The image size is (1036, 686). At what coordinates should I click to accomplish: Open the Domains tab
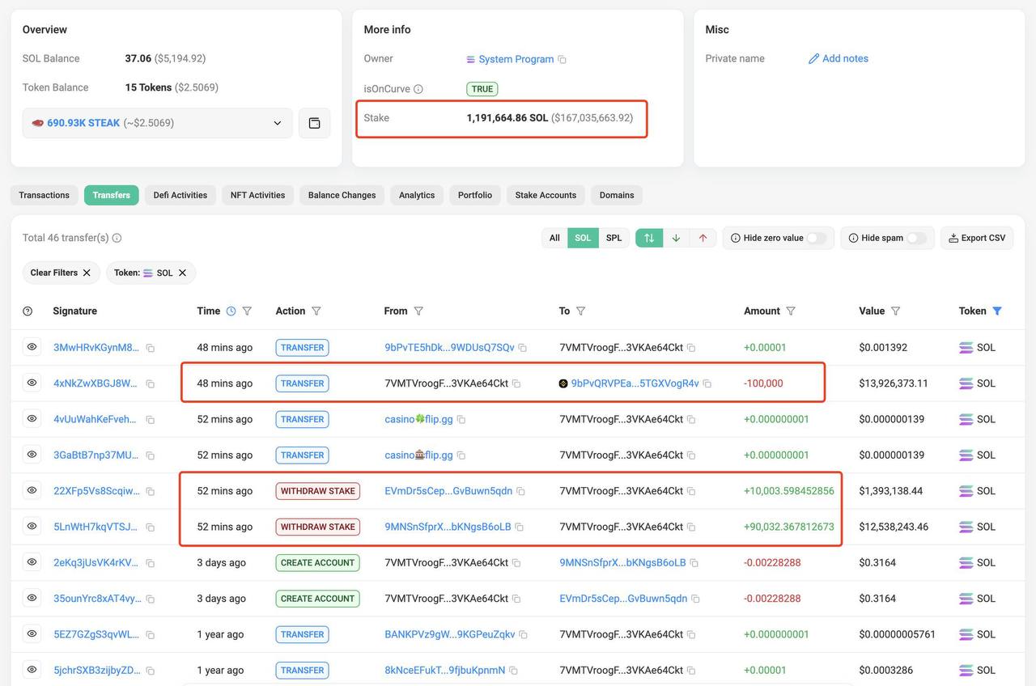[617, 195]
